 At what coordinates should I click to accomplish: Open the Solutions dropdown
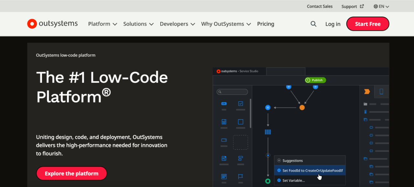click(x=138, y=24)
